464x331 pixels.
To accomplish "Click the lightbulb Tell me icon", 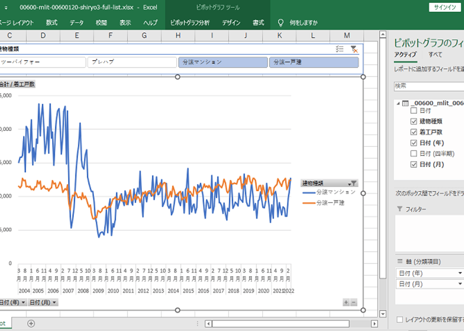I will pos(281,23).
